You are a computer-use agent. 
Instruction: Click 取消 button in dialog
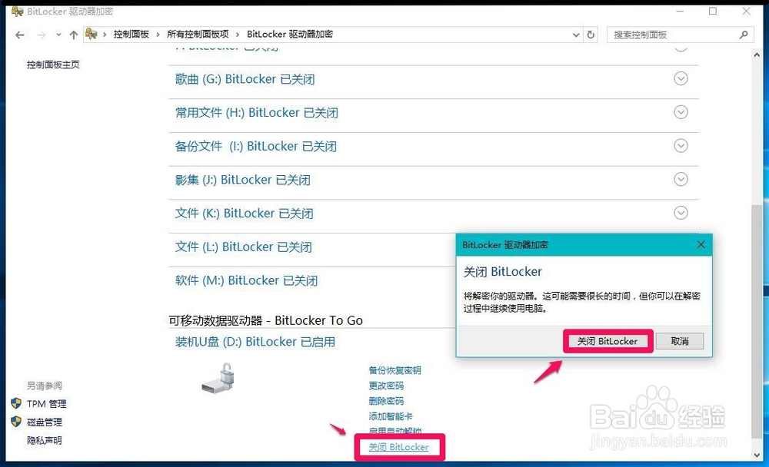pos(680,341)
